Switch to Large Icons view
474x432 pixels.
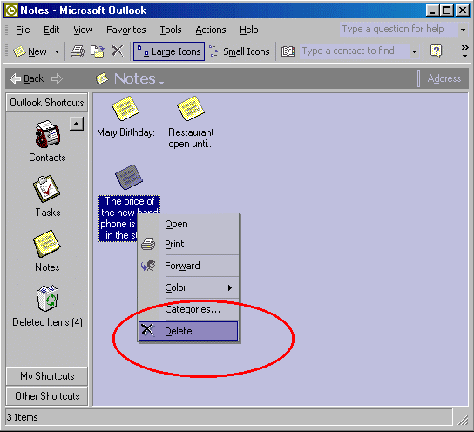(169, 51)
